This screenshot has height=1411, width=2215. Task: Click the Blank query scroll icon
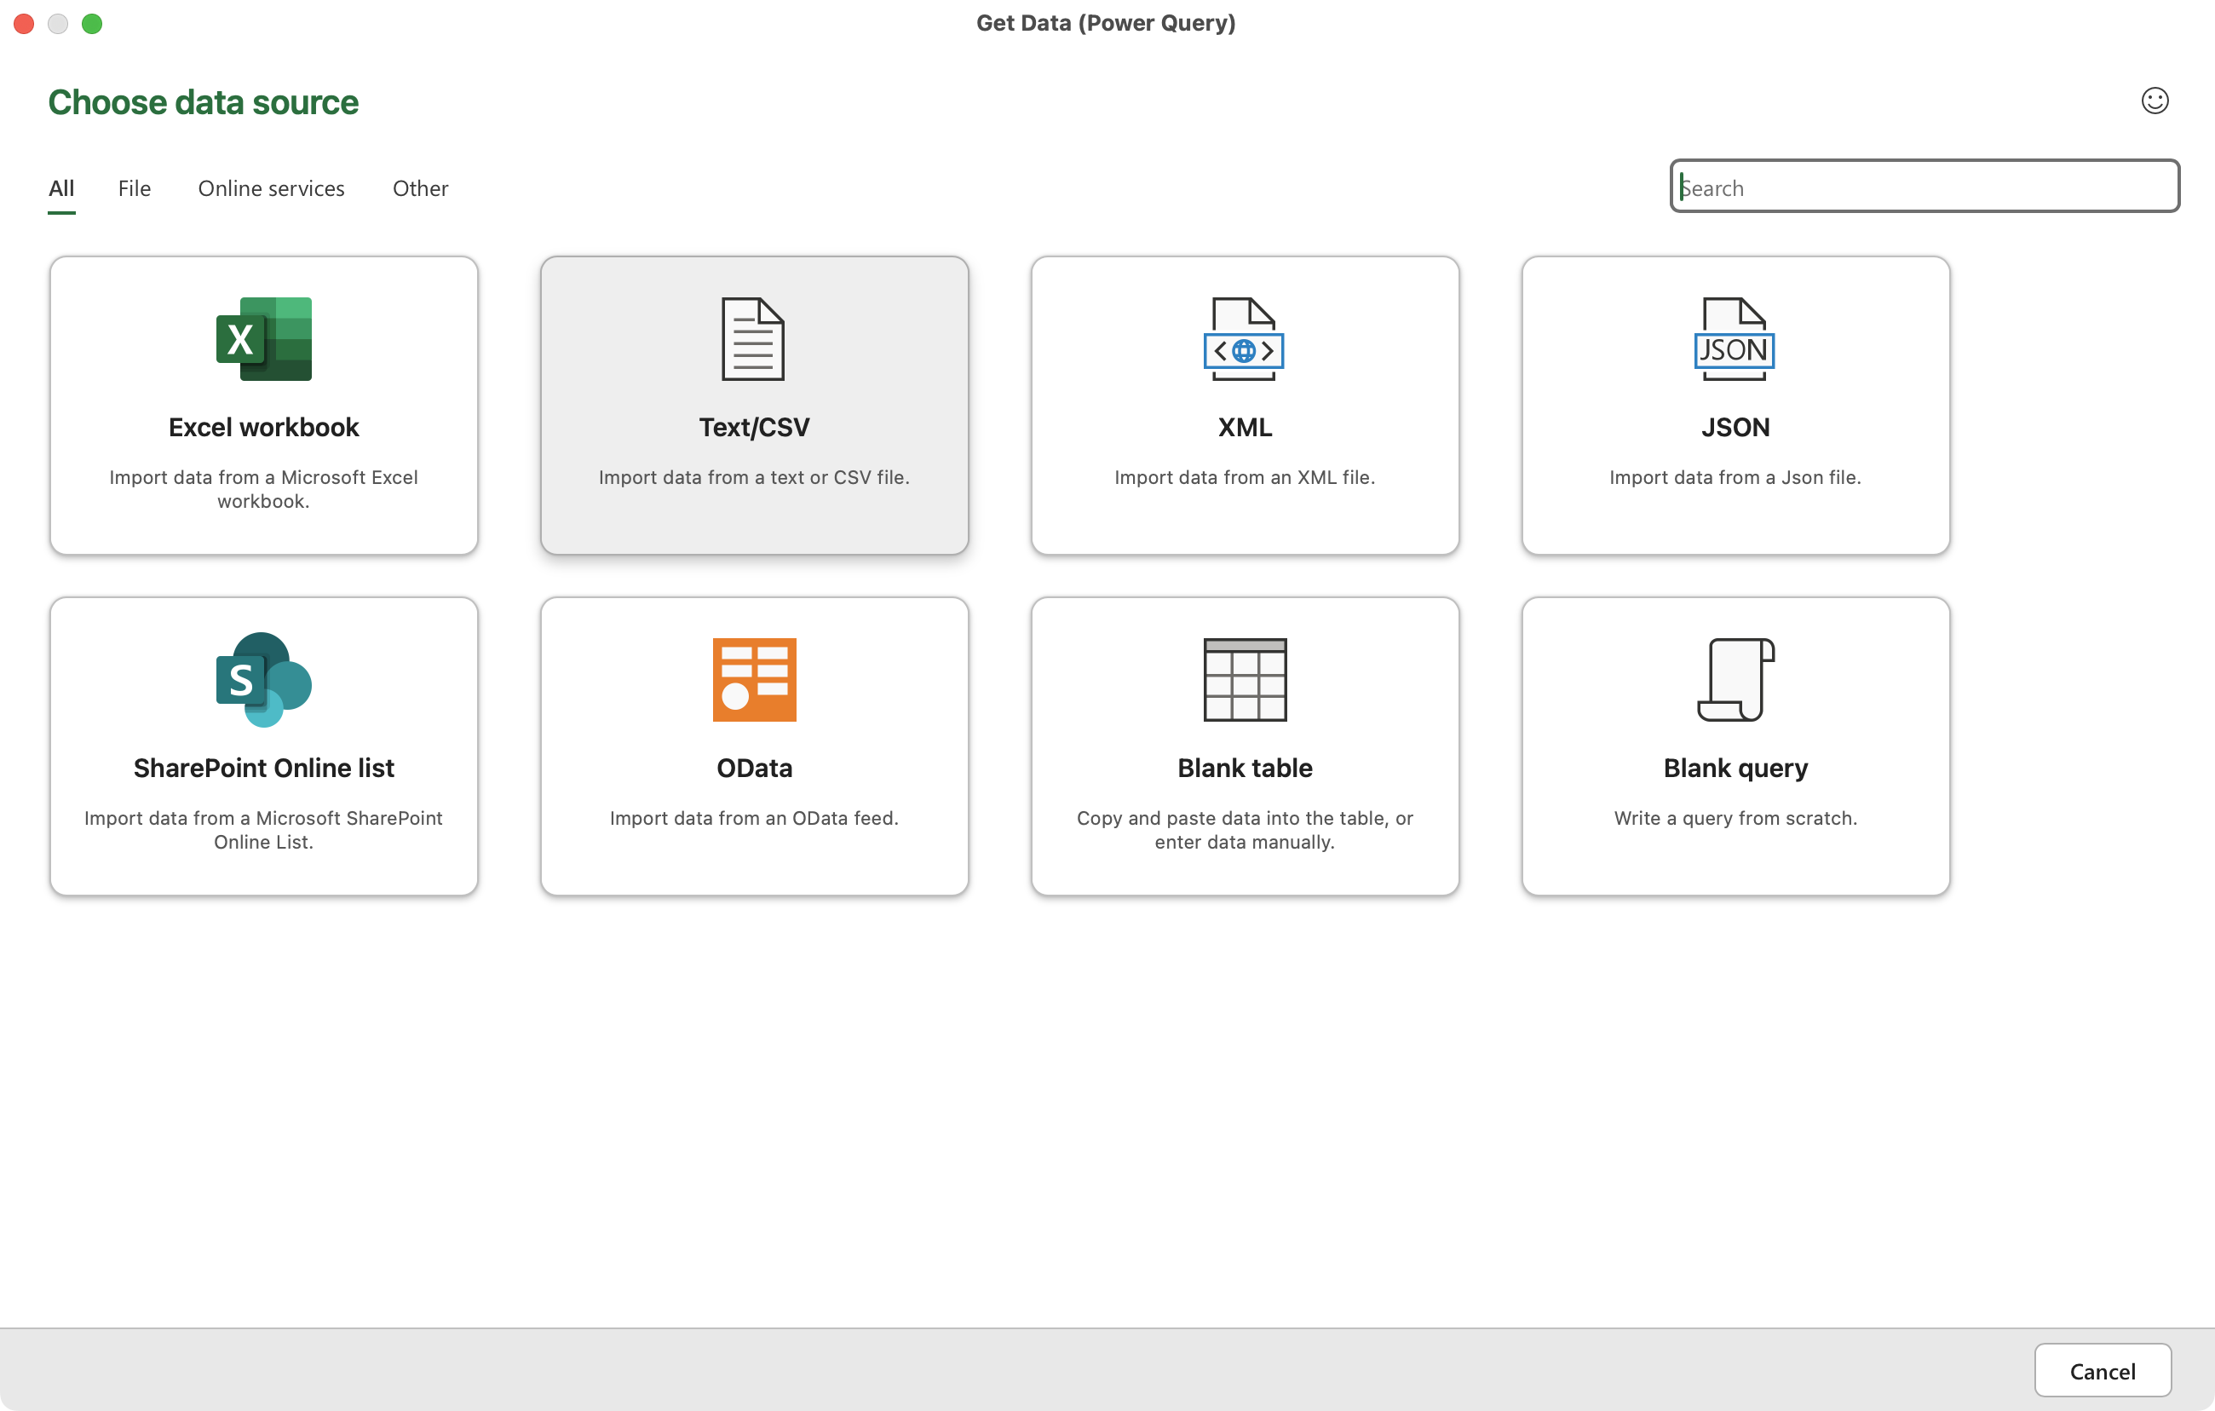[1734, 679]
